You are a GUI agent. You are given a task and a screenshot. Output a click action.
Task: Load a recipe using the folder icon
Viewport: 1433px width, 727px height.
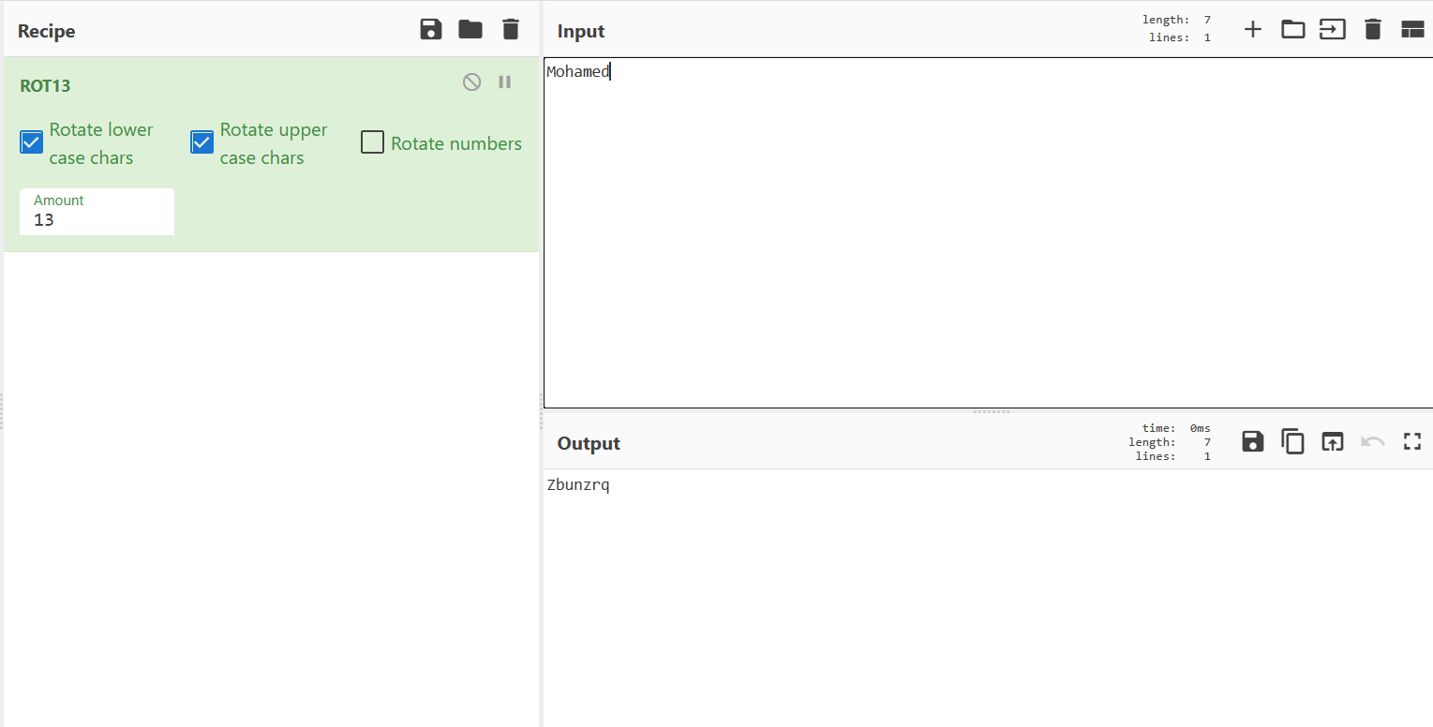[470, 30]
